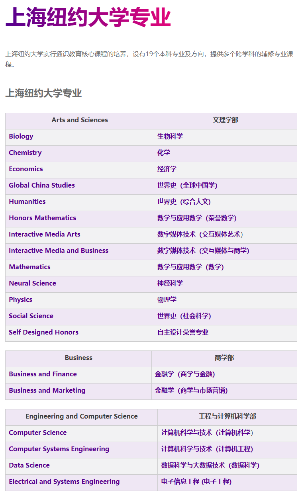
Task: Click 数学与应用数学（荣誉数学）link
Action: coord(197,218)
